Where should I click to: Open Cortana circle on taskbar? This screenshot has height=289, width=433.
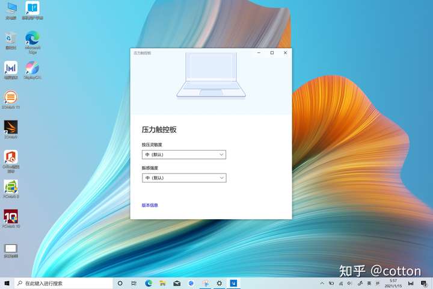[120, 283]
